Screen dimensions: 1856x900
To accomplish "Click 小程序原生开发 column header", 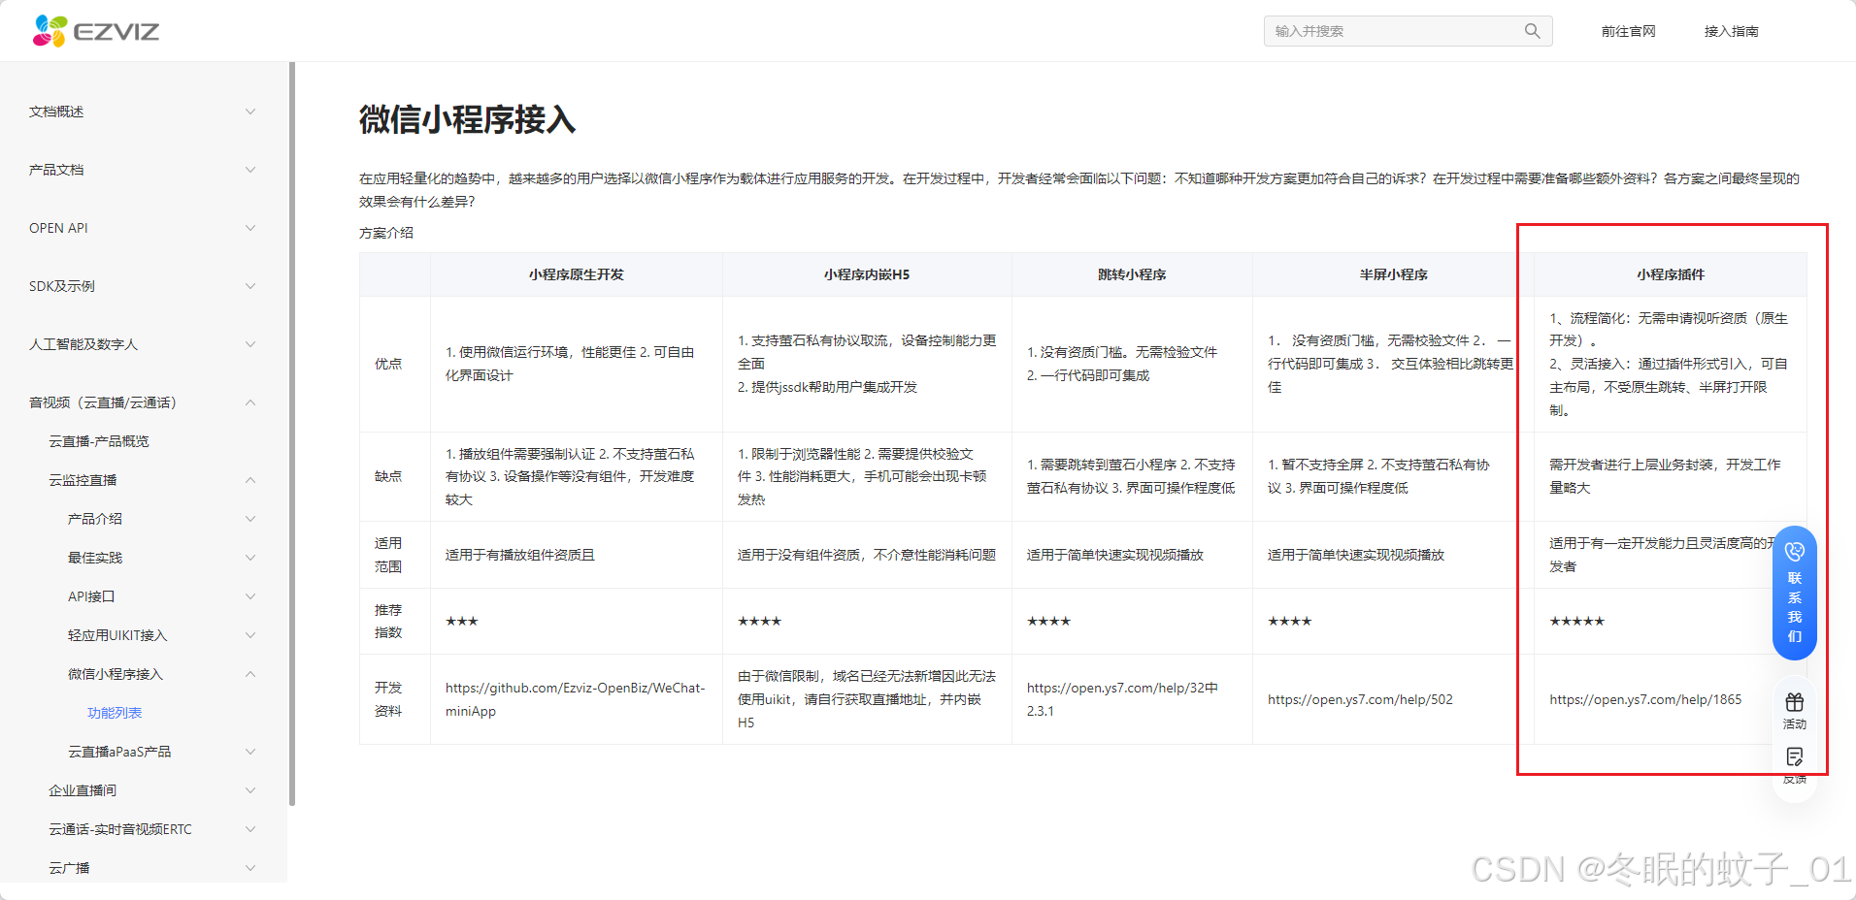I will point(576,274).
